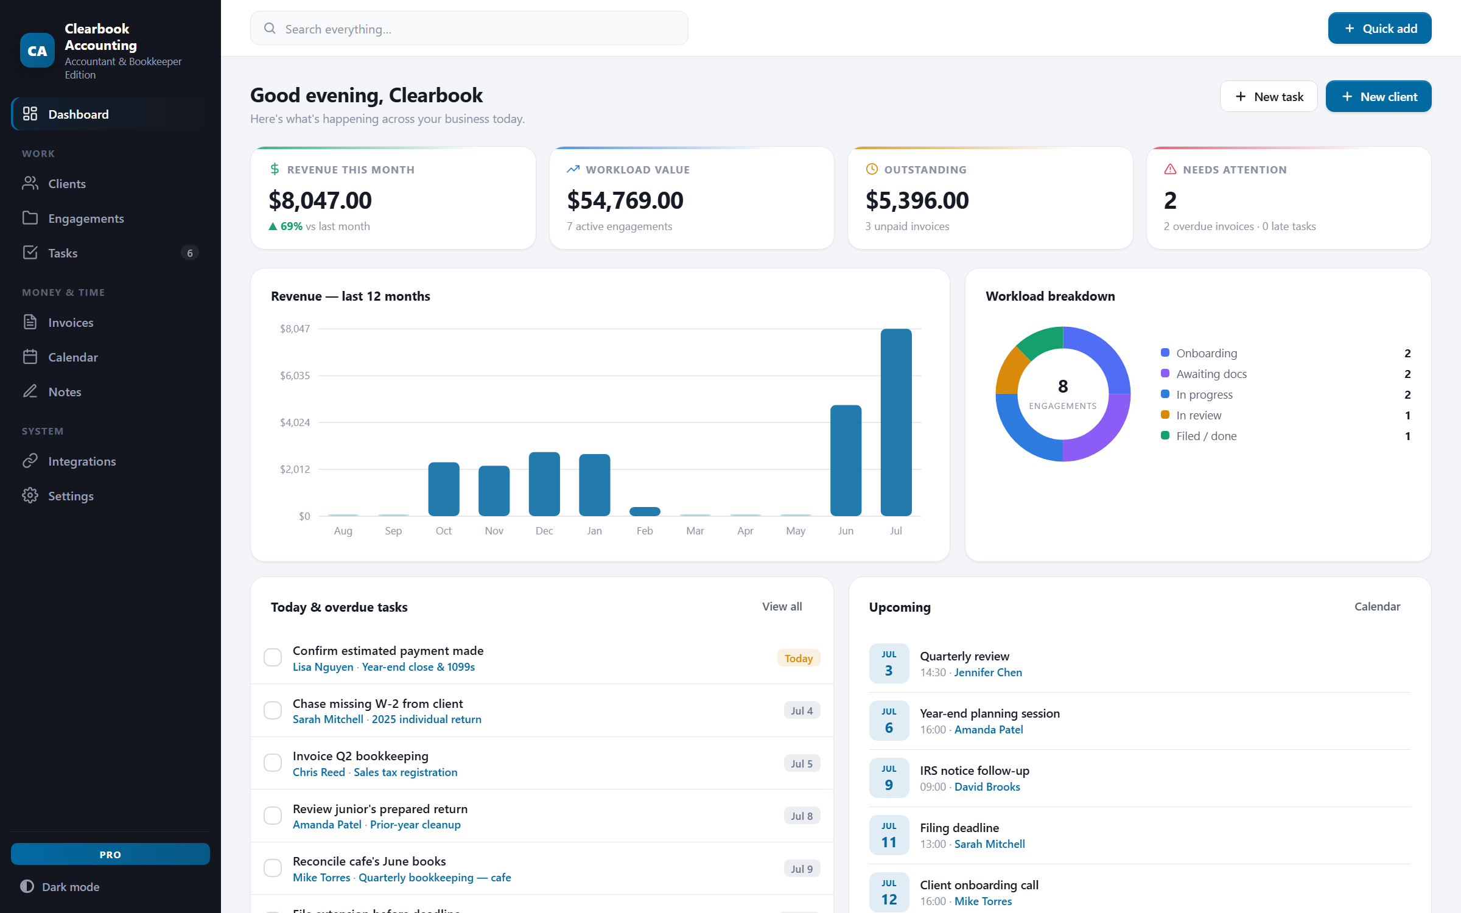Viewport: 1461px width, 913px height.
Task: Open Engagements section
Action: pyautogui.click(x=111, y=218)
